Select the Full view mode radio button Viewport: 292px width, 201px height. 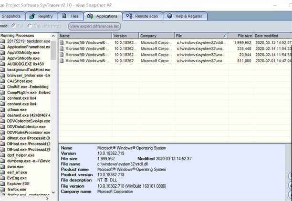(x=13, y=26)
